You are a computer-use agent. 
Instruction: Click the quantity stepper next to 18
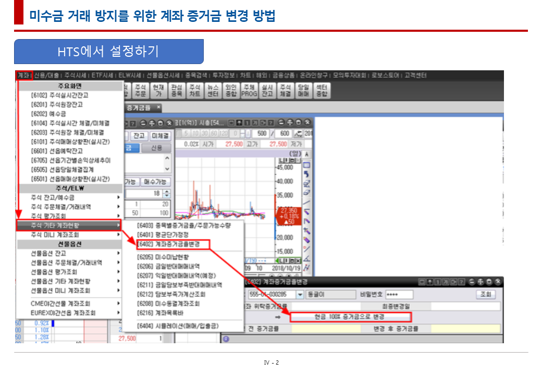pos(167,193)
